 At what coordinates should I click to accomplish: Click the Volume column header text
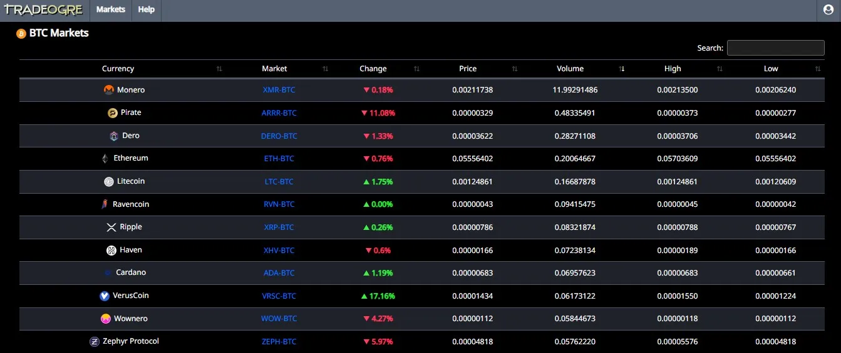click(570, 69)
